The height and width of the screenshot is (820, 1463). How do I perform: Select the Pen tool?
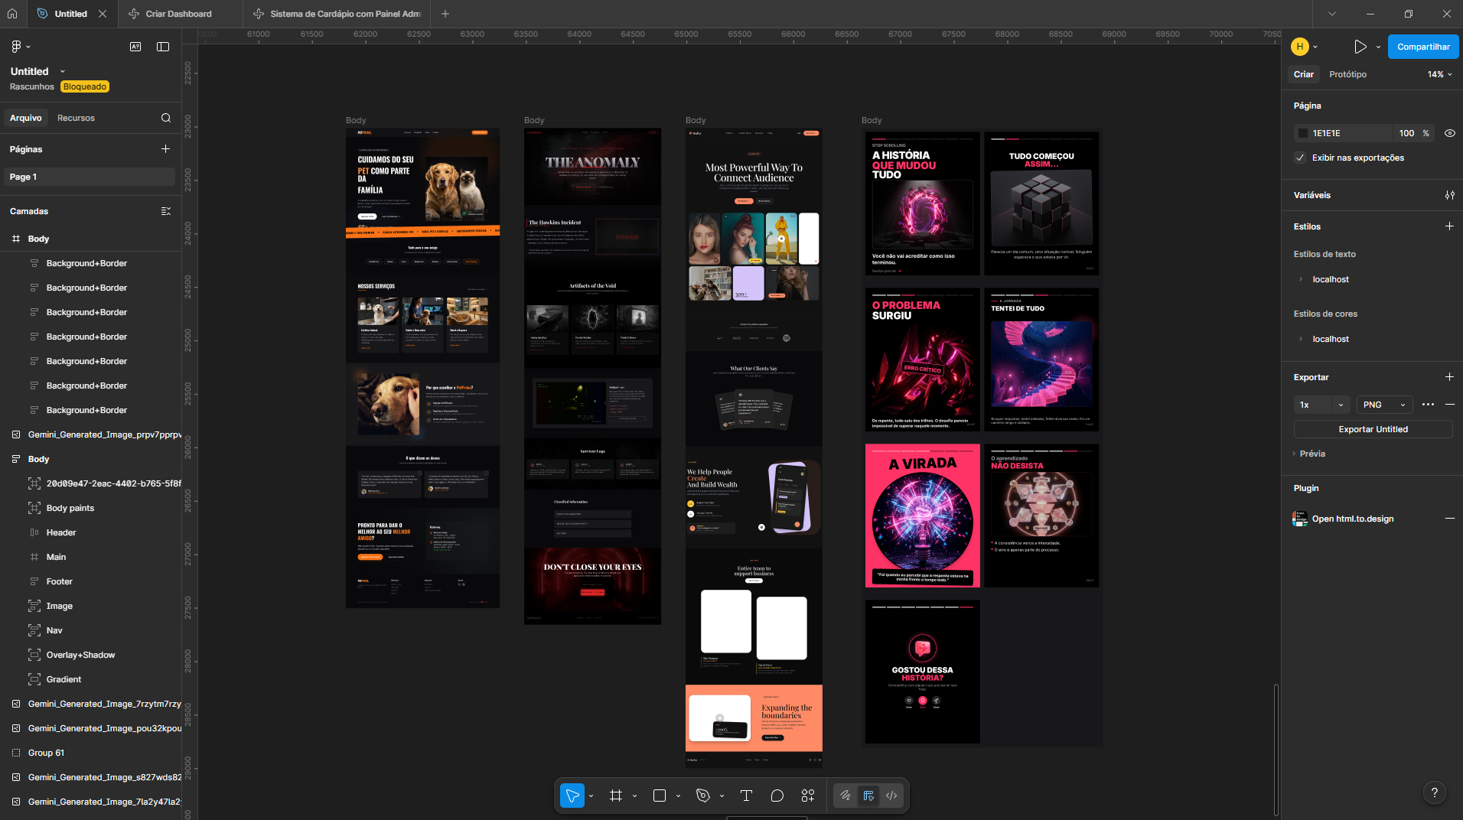(703, 796)
